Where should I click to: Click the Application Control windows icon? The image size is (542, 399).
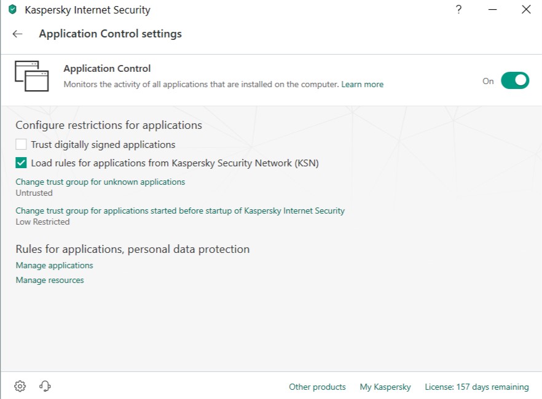pyautogui.click(x=31, y=76)
